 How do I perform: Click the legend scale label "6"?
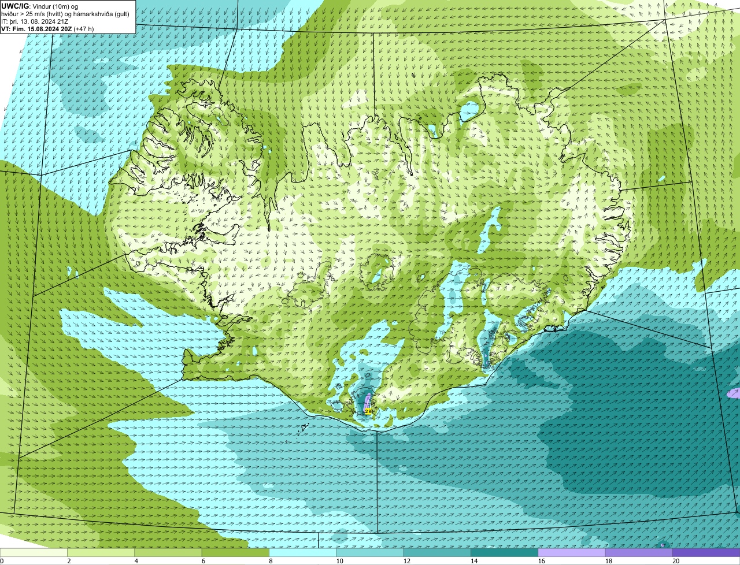point(203,561)
